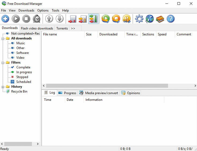Open the Downloads menu
Viewport: 197px width, 151px height.
[x=26, y=10]
